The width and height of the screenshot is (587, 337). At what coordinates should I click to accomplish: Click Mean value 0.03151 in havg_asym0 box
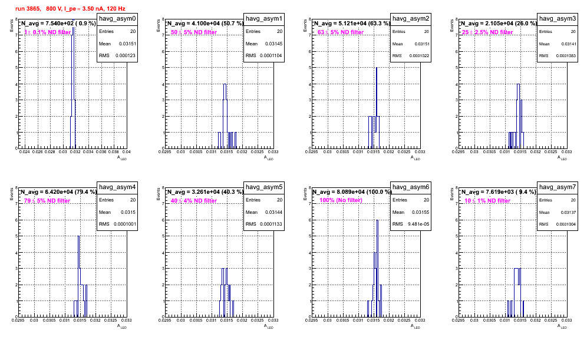pyautogui.click(x=128, y=44)
